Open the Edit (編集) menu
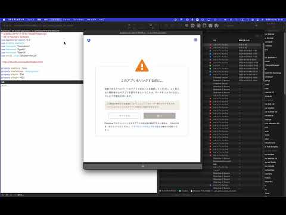This screenshot has width=286, height=215. (39, 20)
